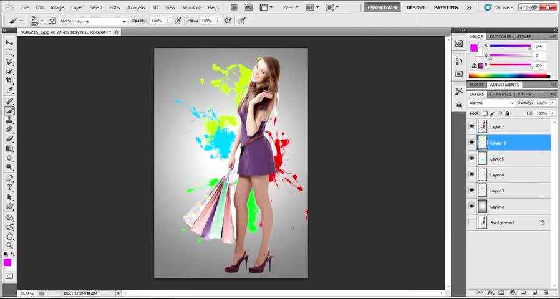Viewport: 560px width, 299px height.
Task: Add a layer mask from Layers footer
Action: click(x=501, y=292)
